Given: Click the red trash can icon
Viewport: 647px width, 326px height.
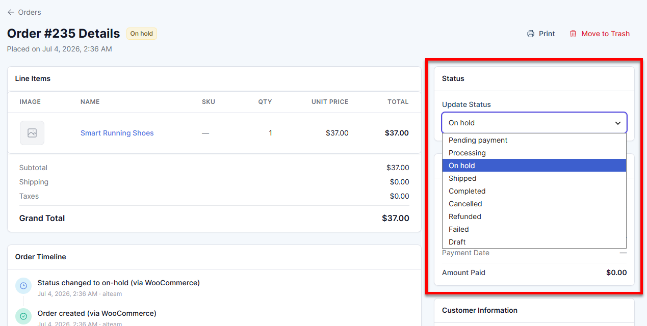Looking at the screenshot, I should pyautogui.click(x=573, y=34).
